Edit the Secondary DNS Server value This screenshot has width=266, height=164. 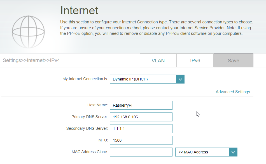click(141, 129)
